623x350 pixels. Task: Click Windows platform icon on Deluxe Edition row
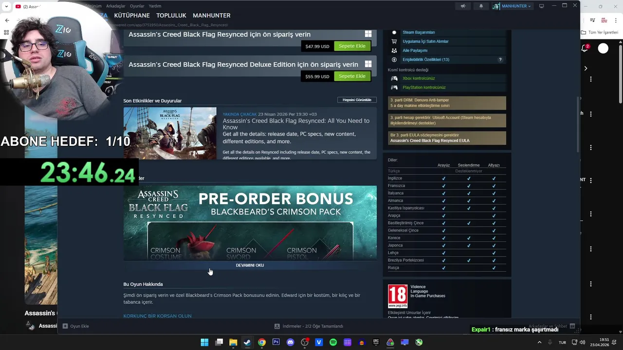coord(368,64)
